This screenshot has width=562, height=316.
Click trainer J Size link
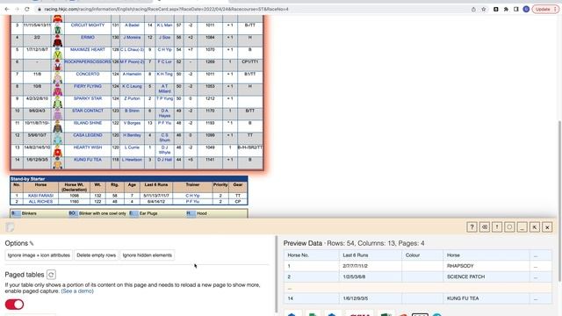click(164, 37)
